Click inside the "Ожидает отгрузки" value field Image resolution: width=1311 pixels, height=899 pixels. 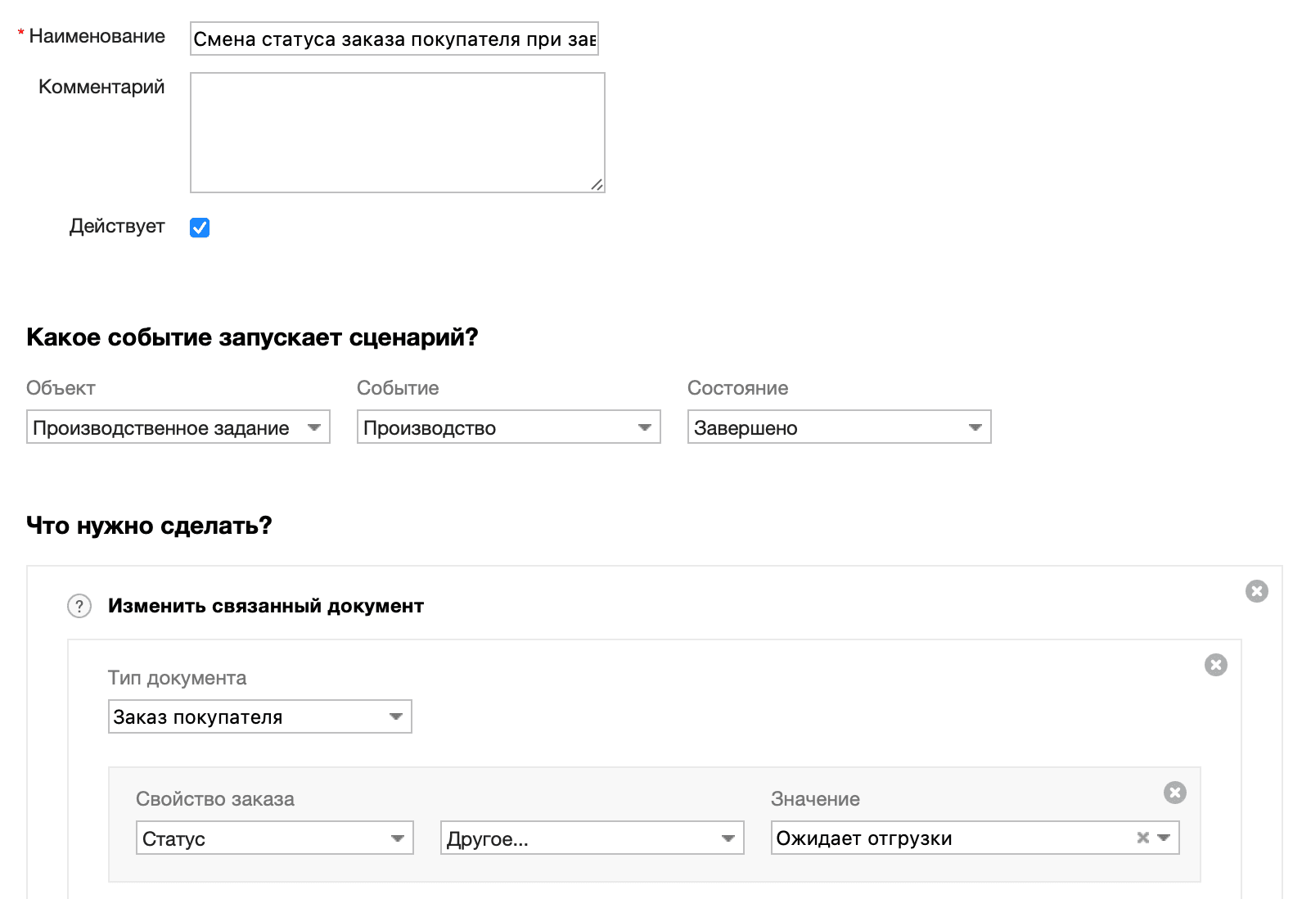[941, 838]
